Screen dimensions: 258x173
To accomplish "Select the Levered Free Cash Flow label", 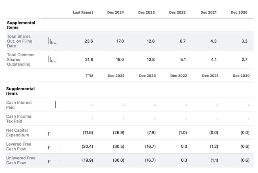I will coord(19,146).
